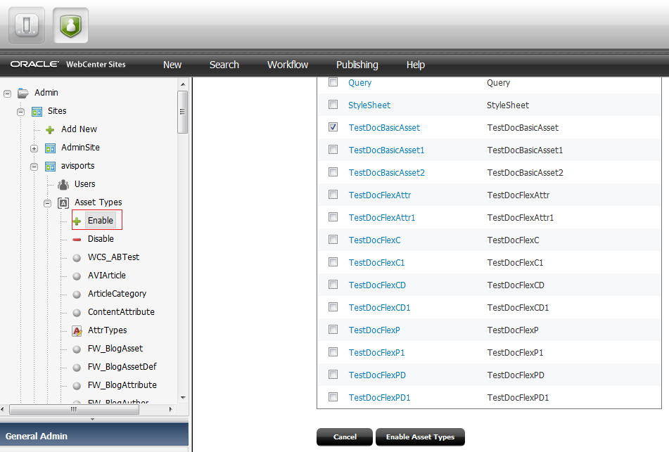The image size is (669, 452).
Task: Click the tree scroll right arrow
Action: pos(171,409)
